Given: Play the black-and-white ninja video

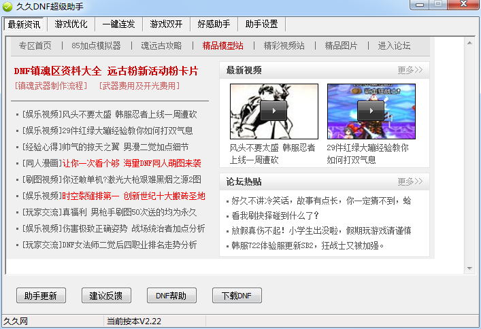Looking at the screenshot, I should (274, 111).
